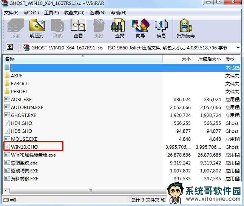Open the Help (帮助) menu

(119, 12)
